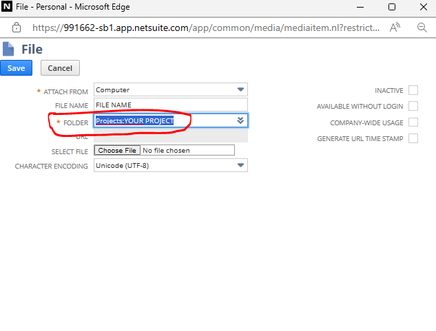
Task: Expand the Folder list with double arrow
Action: click(240, 120)
